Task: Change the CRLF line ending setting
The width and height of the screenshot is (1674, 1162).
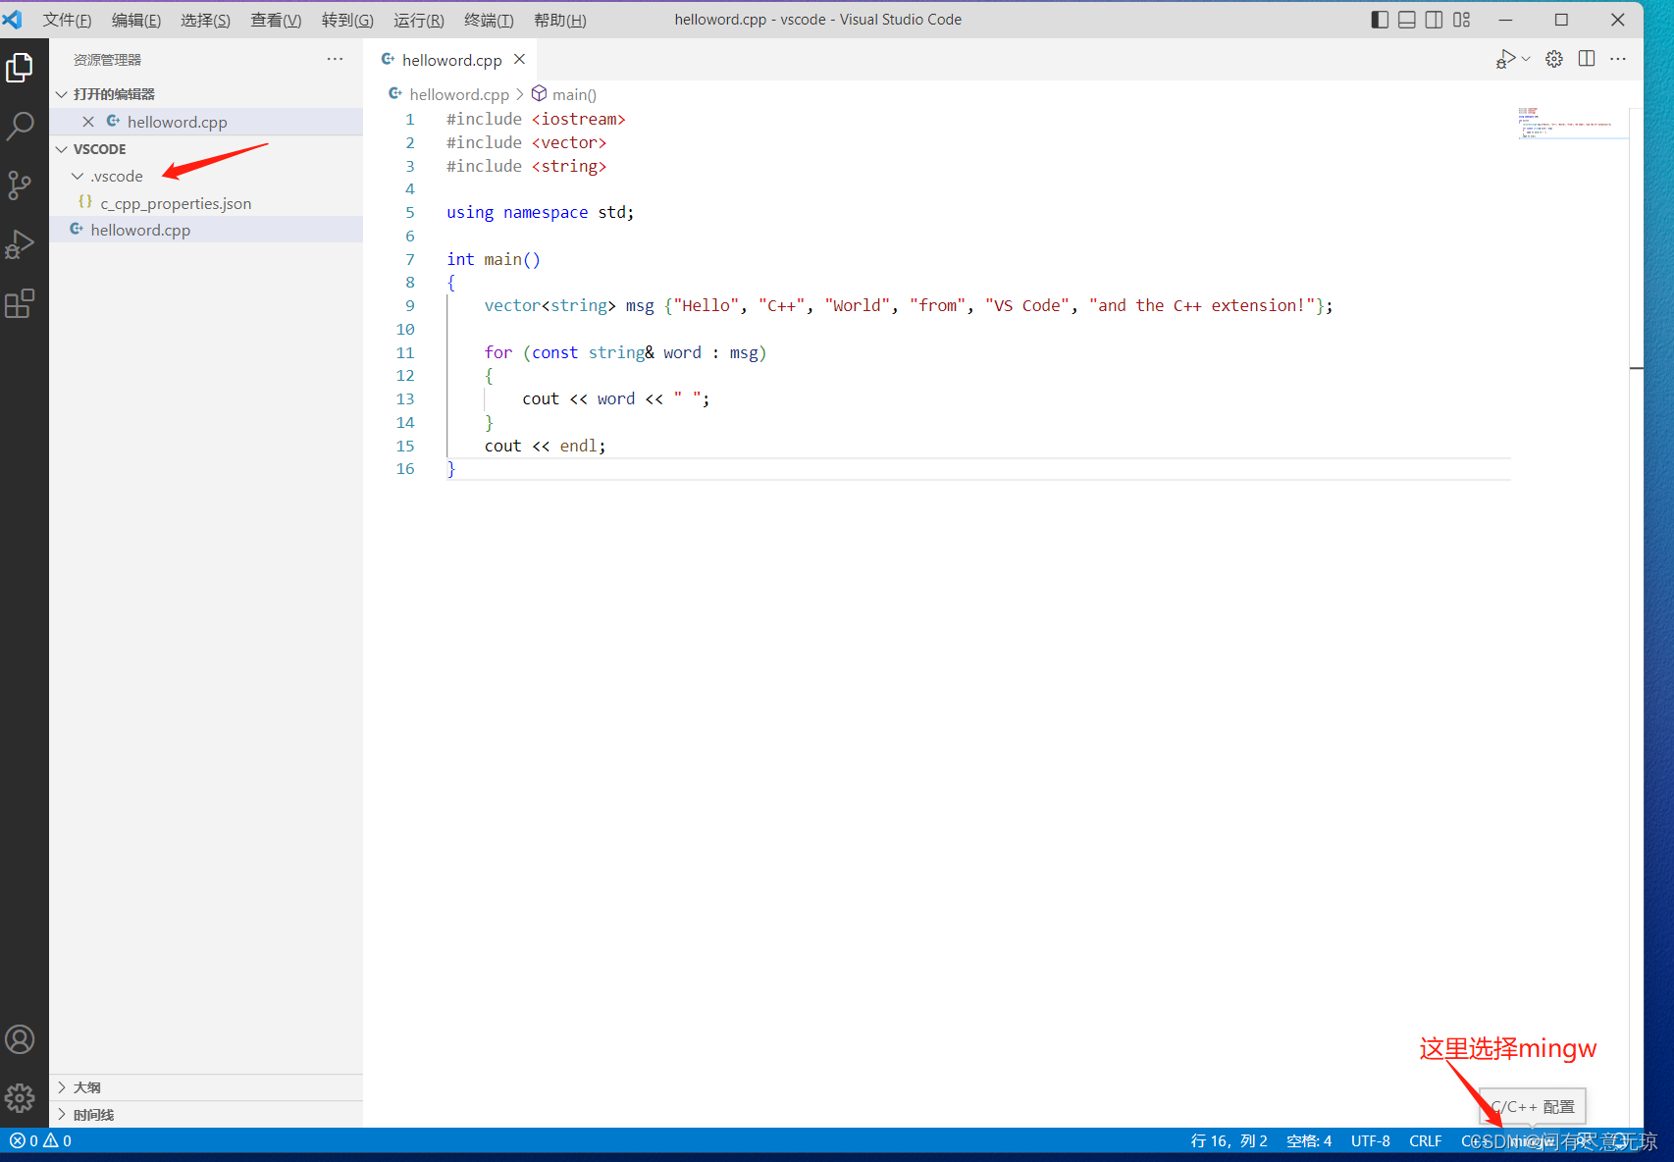Action: coord(1425,1140)
